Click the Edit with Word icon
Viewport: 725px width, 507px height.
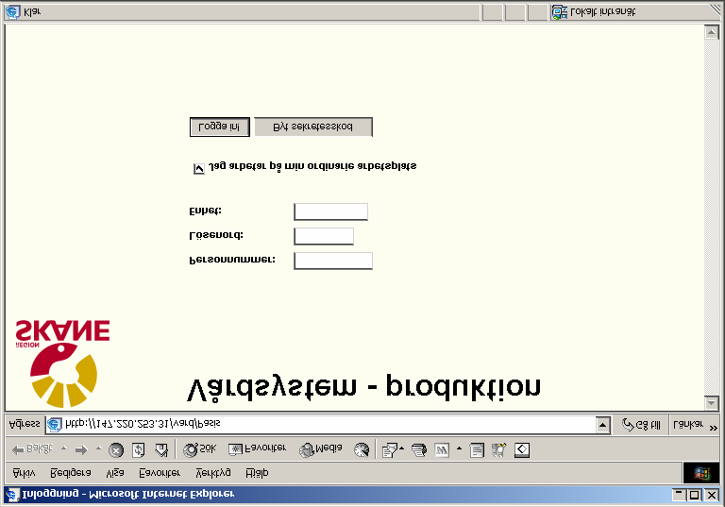(442, 450)
